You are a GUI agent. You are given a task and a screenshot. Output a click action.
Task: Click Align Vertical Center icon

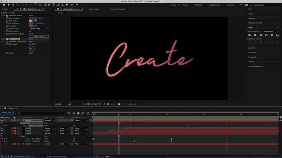pos(272,35)
